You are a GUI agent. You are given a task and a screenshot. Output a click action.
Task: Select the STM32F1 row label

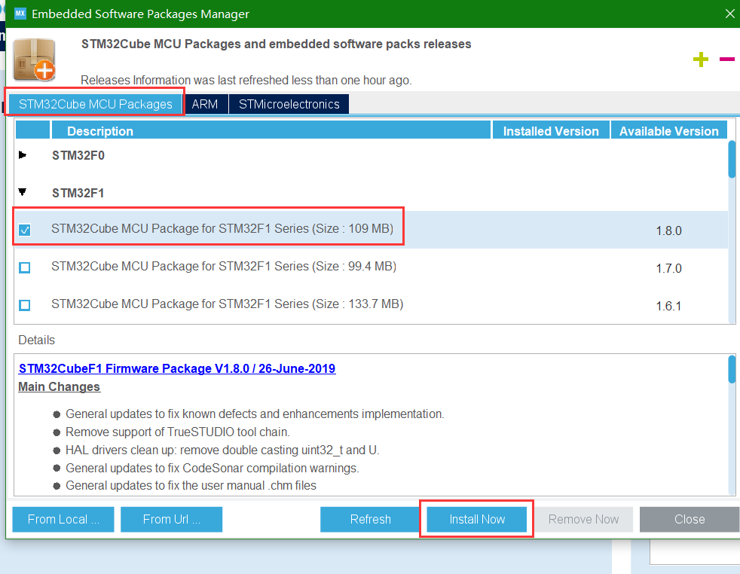pyautogui.click(x=78, y=193)
